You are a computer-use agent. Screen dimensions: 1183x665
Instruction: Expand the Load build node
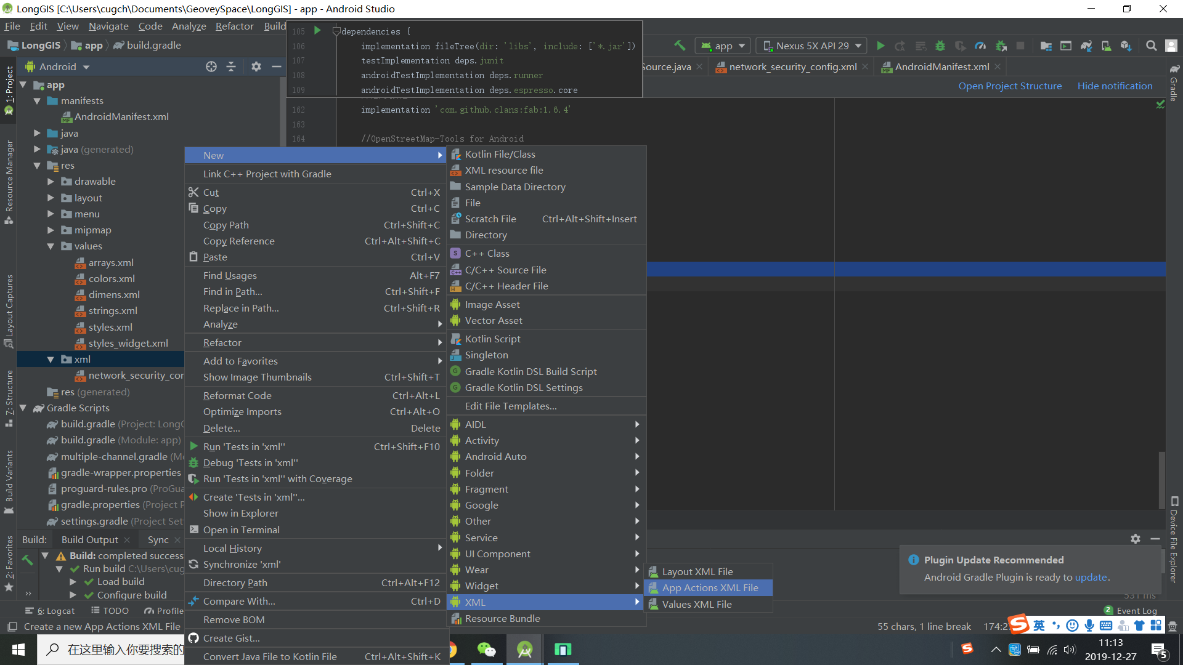click(73, 582)
